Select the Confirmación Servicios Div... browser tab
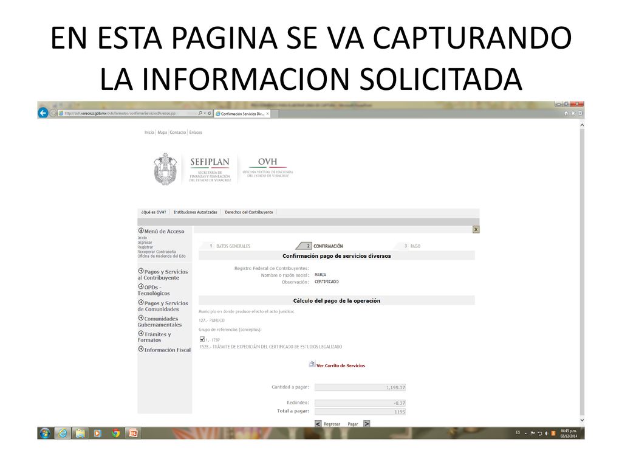Viewport: 622px width, 467px height. (x=242, y=114)
